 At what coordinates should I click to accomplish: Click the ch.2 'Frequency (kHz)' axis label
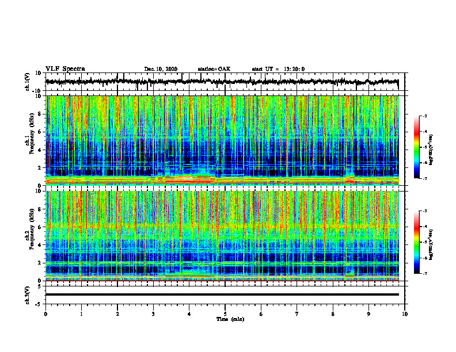point(32,229)
